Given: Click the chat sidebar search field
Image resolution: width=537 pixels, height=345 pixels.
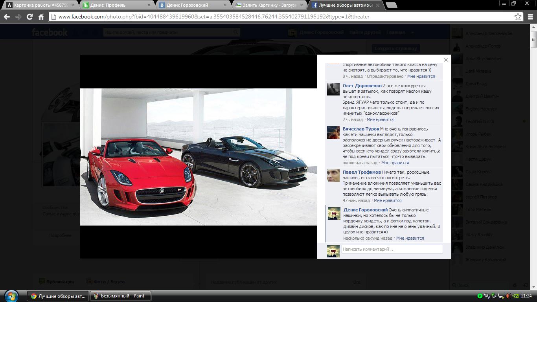Looking at the screenshot, I should 480,285.
